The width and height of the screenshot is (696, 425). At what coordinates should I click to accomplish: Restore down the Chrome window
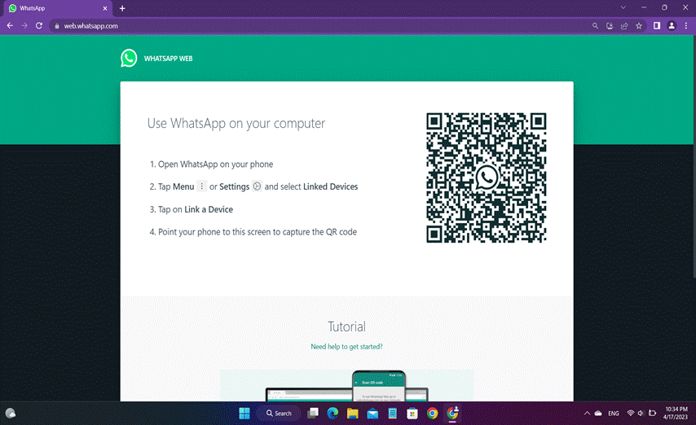coord(664,7)
